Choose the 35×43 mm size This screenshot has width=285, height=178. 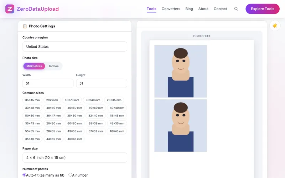(x=32, y=124)
